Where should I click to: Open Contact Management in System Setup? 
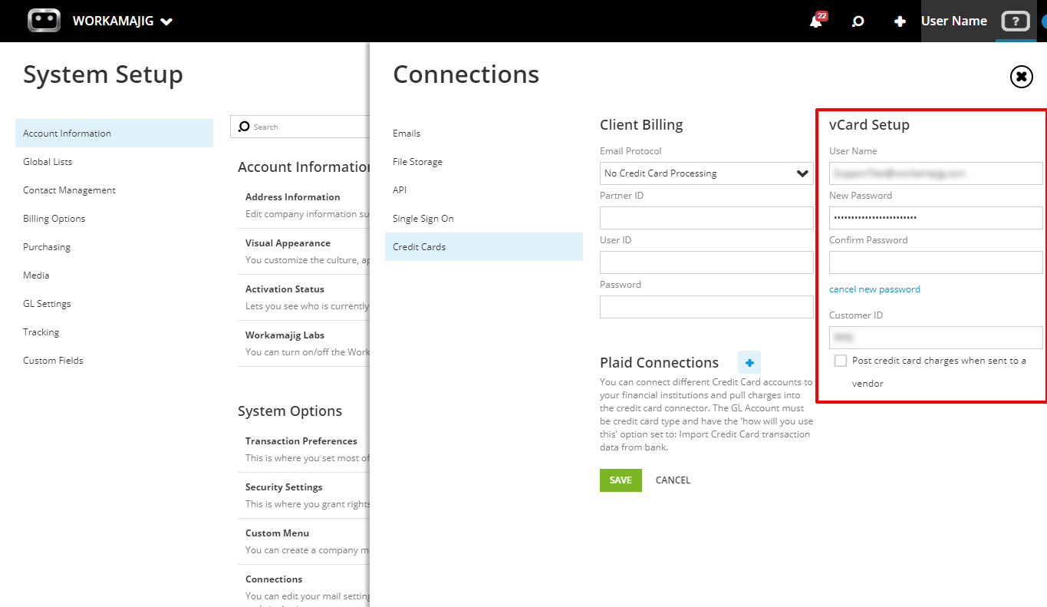coord(114,190)
